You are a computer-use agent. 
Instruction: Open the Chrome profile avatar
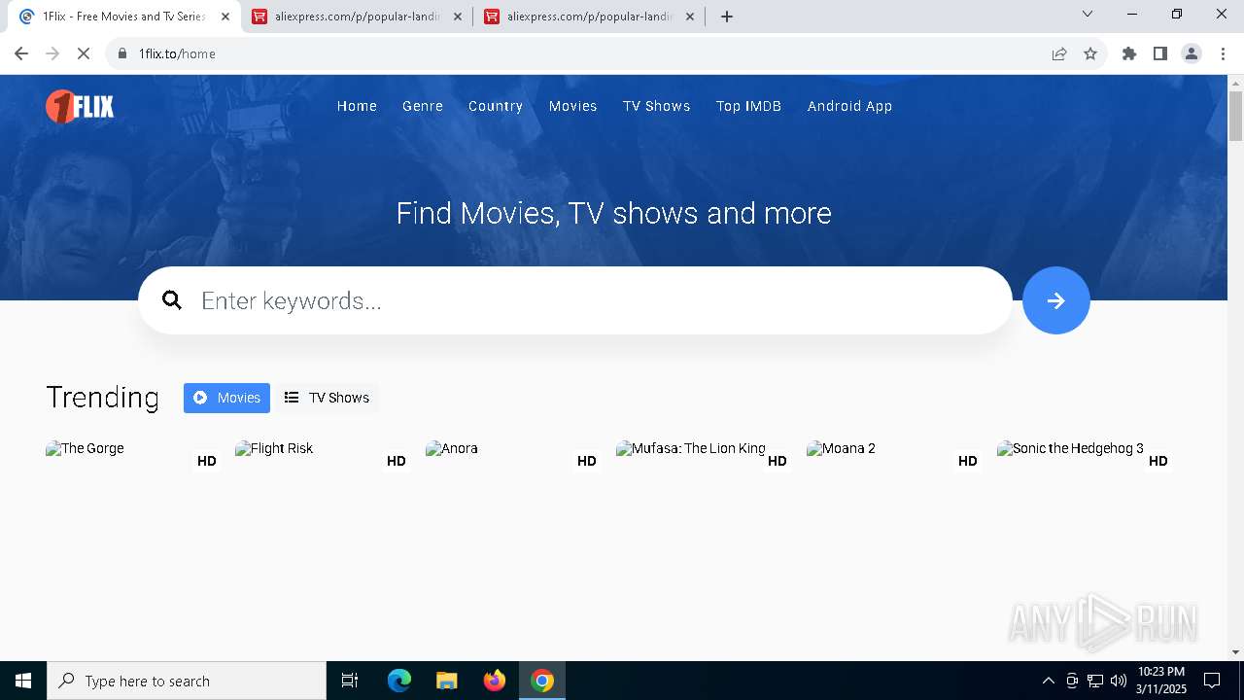[x=1192, y=53]
